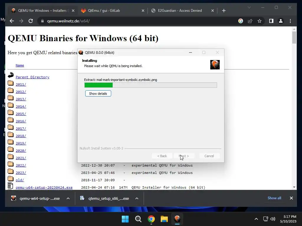Expand options for qemu-w64-setup download
The image size is (302, 226).
click(x=68, y=198)
